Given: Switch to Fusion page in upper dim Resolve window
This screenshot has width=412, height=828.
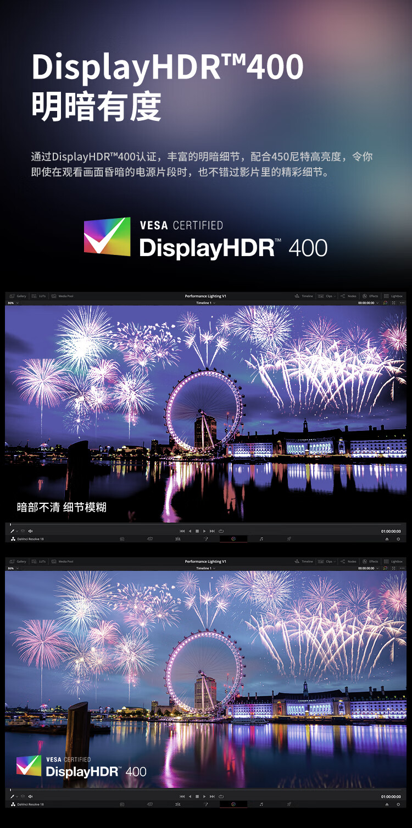Looking at the screenshot, I should click(x=206, y=539).
